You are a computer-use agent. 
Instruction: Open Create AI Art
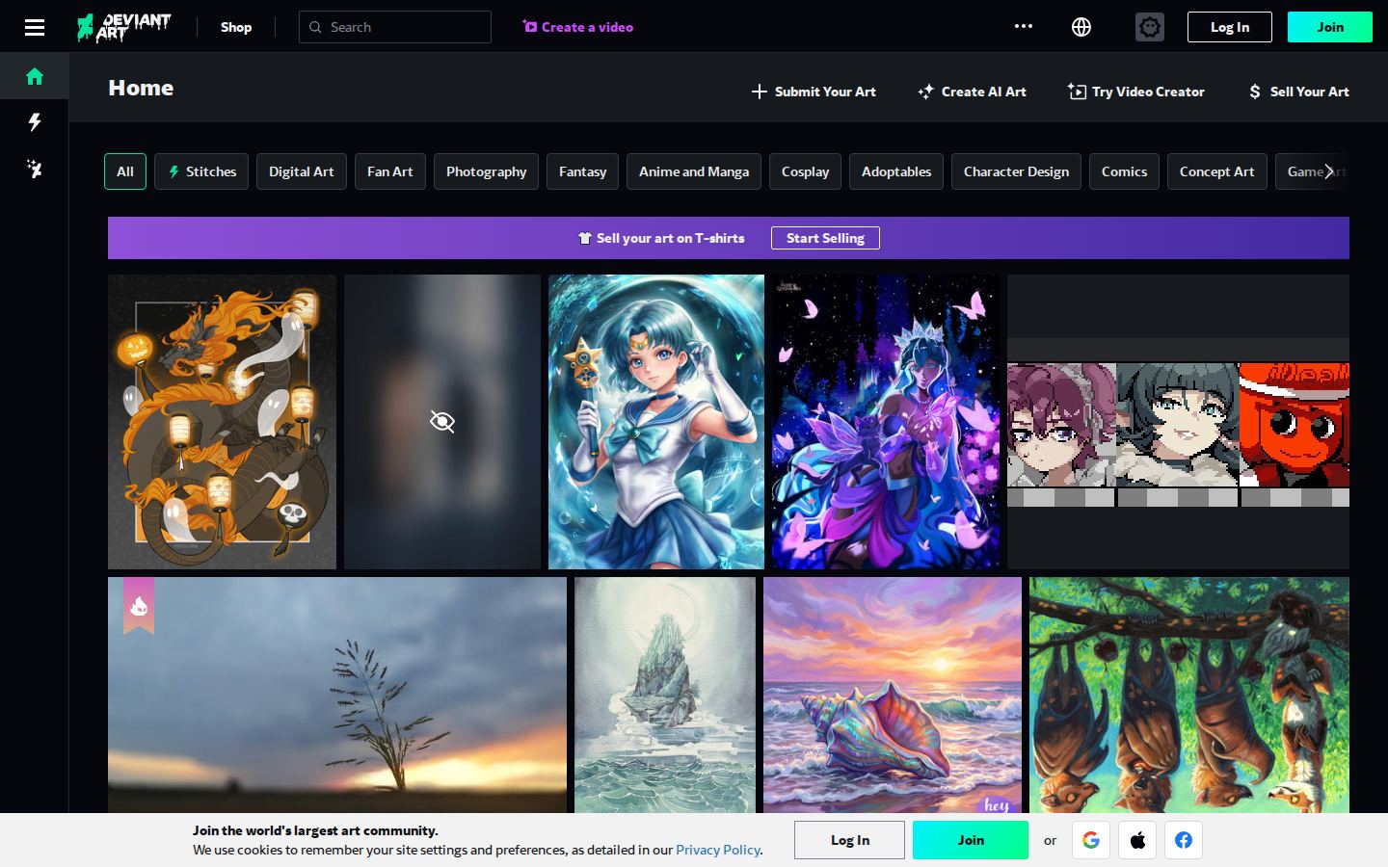pos(972,92)
